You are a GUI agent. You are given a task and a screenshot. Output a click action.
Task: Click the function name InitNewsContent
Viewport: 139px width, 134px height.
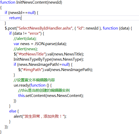(31, 2)
